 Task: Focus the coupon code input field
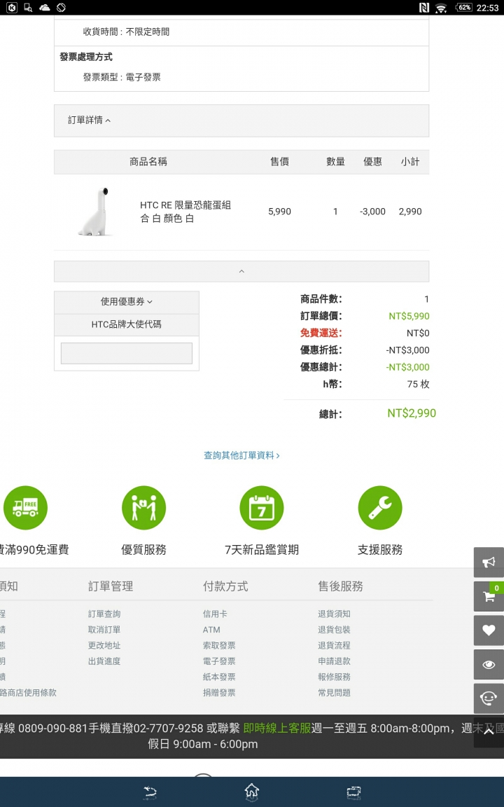pos(127,354)
